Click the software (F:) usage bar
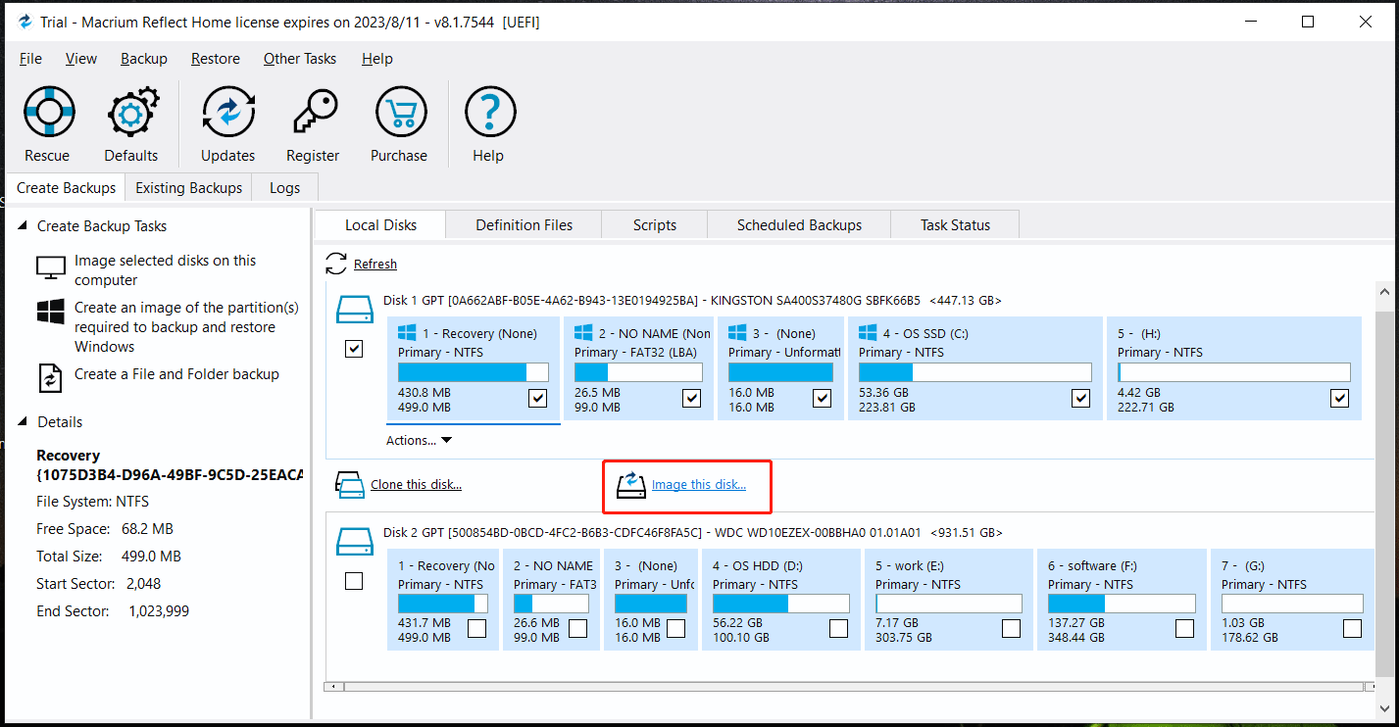 pos(1122,604)
